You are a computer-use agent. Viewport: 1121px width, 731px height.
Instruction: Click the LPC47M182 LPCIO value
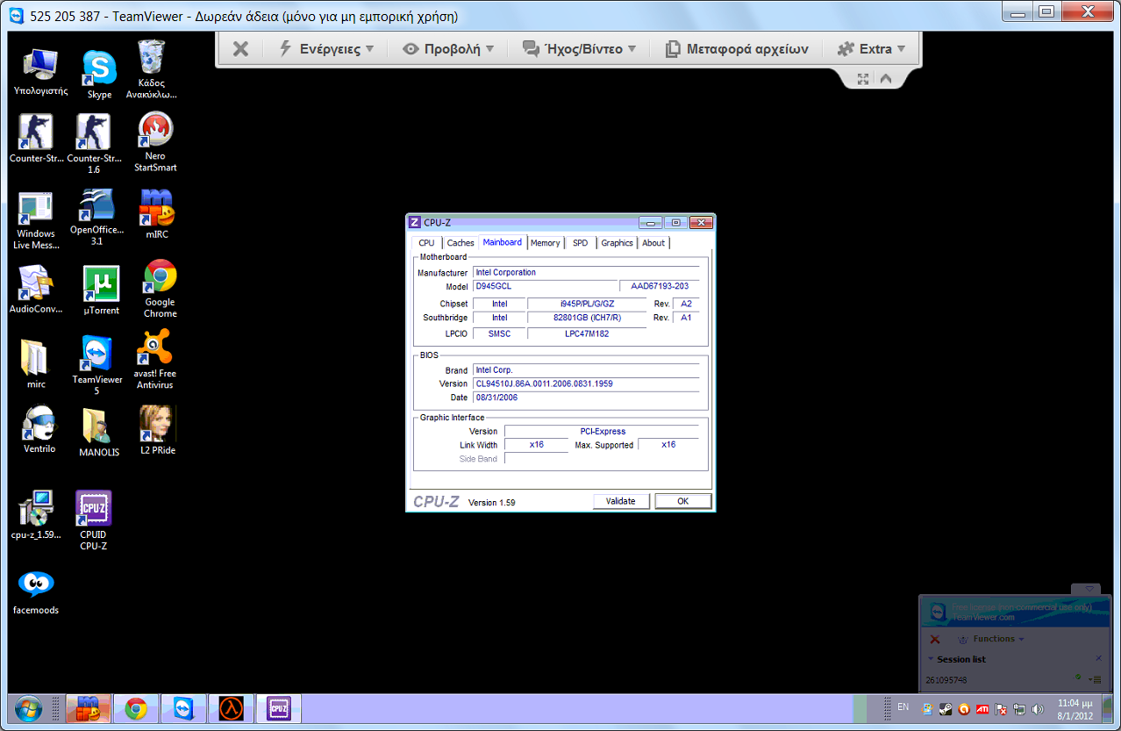pos(587,333)
